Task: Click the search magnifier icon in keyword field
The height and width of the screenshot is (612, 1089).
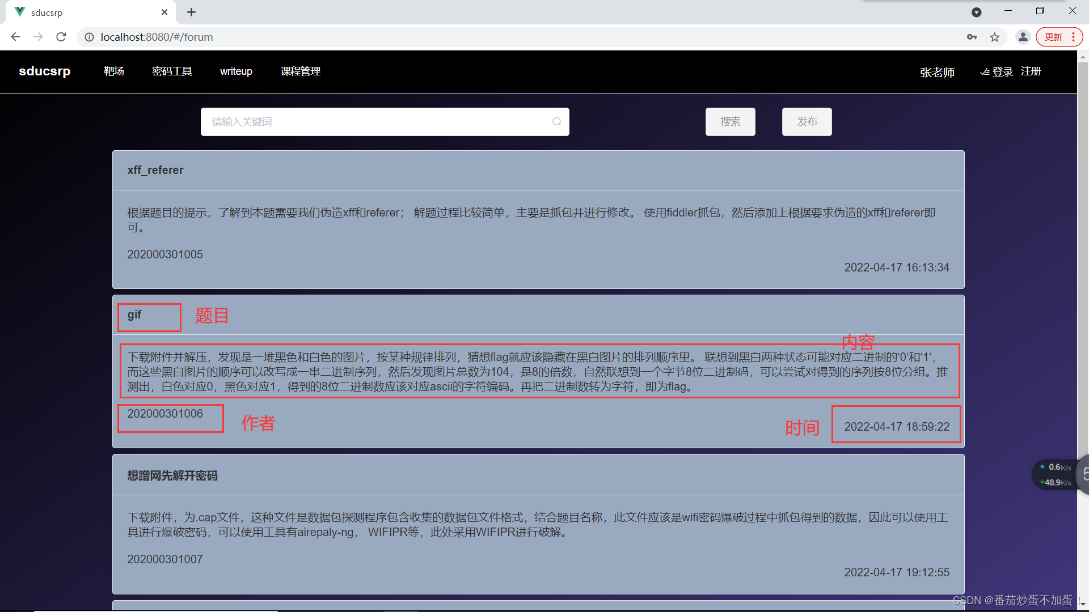Action: click(x=556, y=122)
